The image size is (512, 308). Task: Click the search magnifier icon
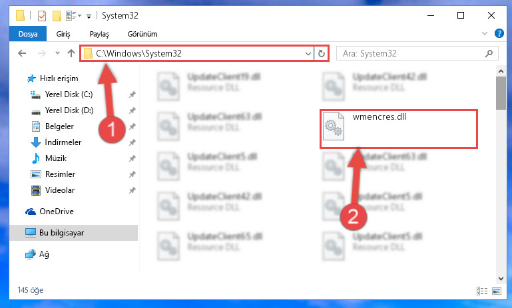489,53
